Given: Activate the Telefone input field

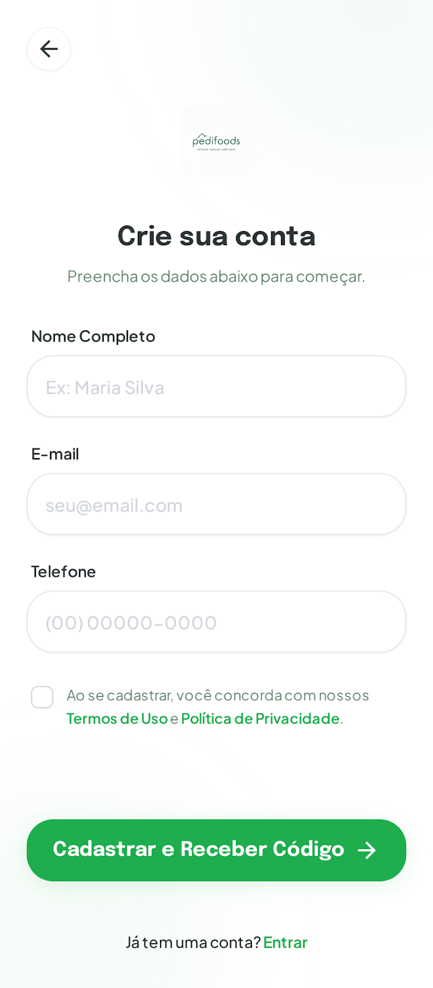Looking at the screenshot, I should (216, 622).
